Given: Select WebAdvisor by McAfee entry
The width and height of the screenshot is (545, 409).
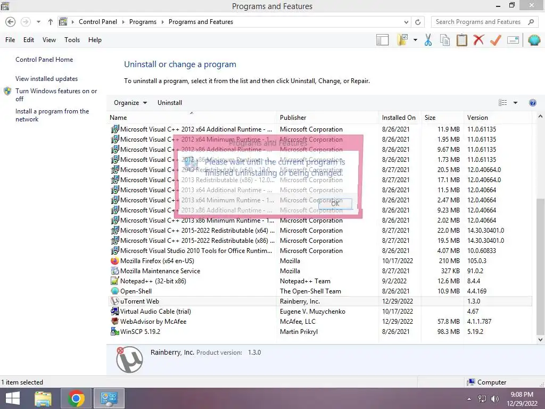Looking at the screenshot, I should pos(319,321).
